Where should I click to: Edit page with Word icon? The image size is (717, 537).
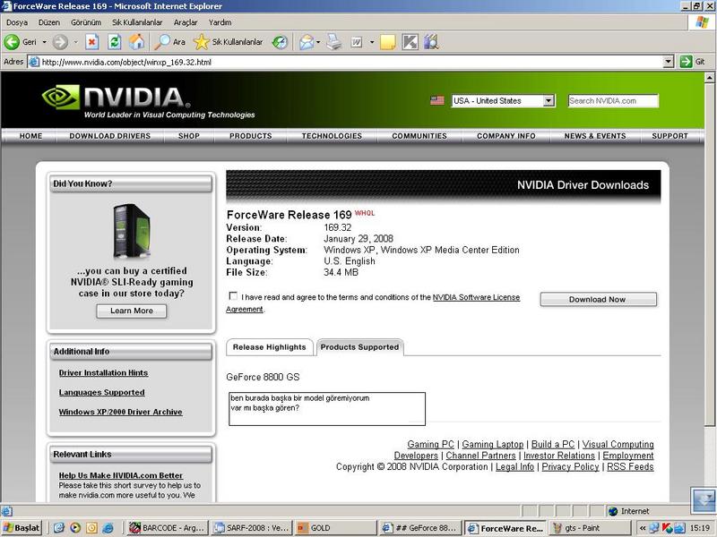point(356,42)
